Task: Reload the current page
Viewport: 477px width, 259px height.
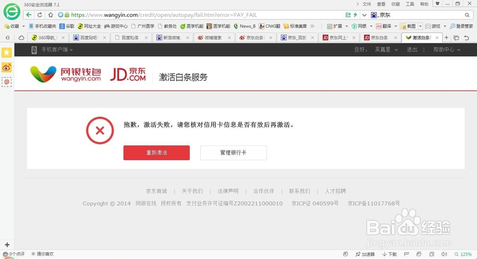Action: pyautogui.click(x=40, y=15)
